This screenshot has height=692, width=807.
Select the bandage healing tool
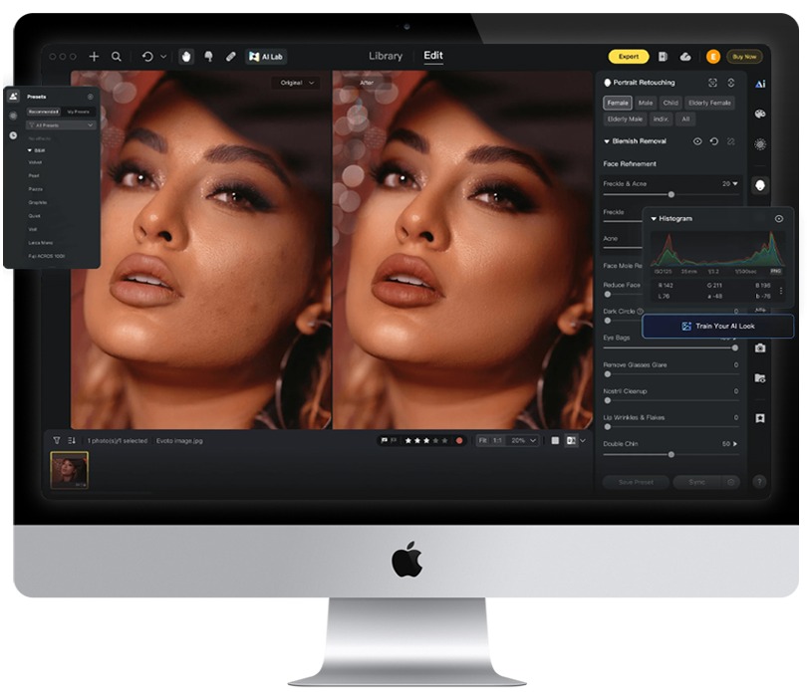[230, 57]
